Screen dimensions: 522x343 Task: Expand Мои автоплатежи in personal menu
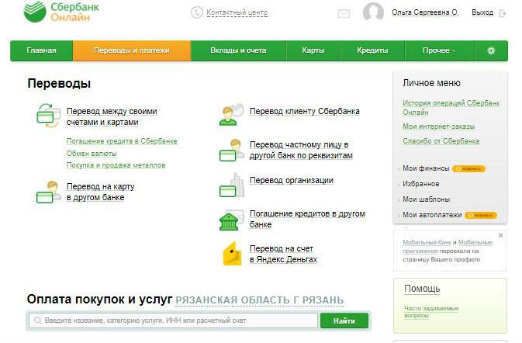432,215
